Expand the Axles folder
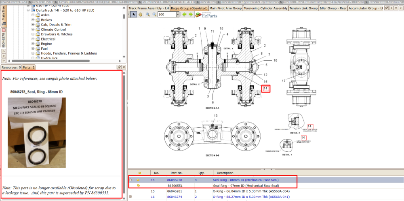 pos(33,15)
